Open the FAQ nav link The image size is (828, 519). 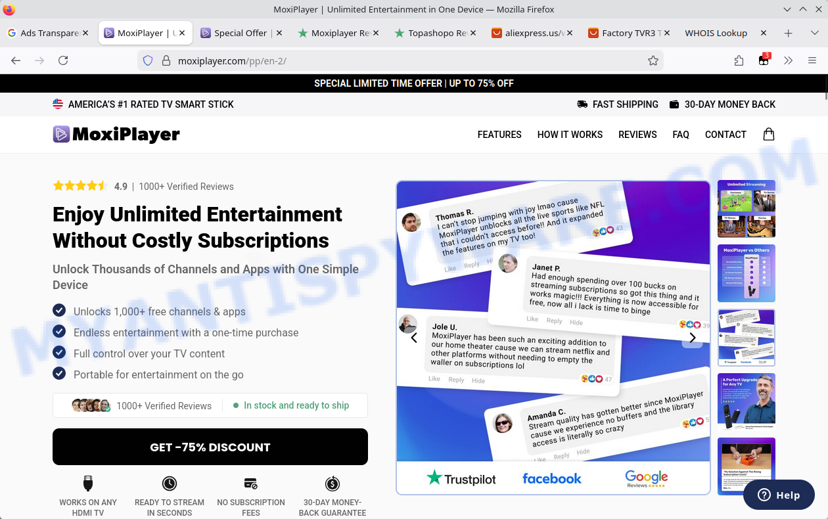pyautogui.click(x=681, y=135)
